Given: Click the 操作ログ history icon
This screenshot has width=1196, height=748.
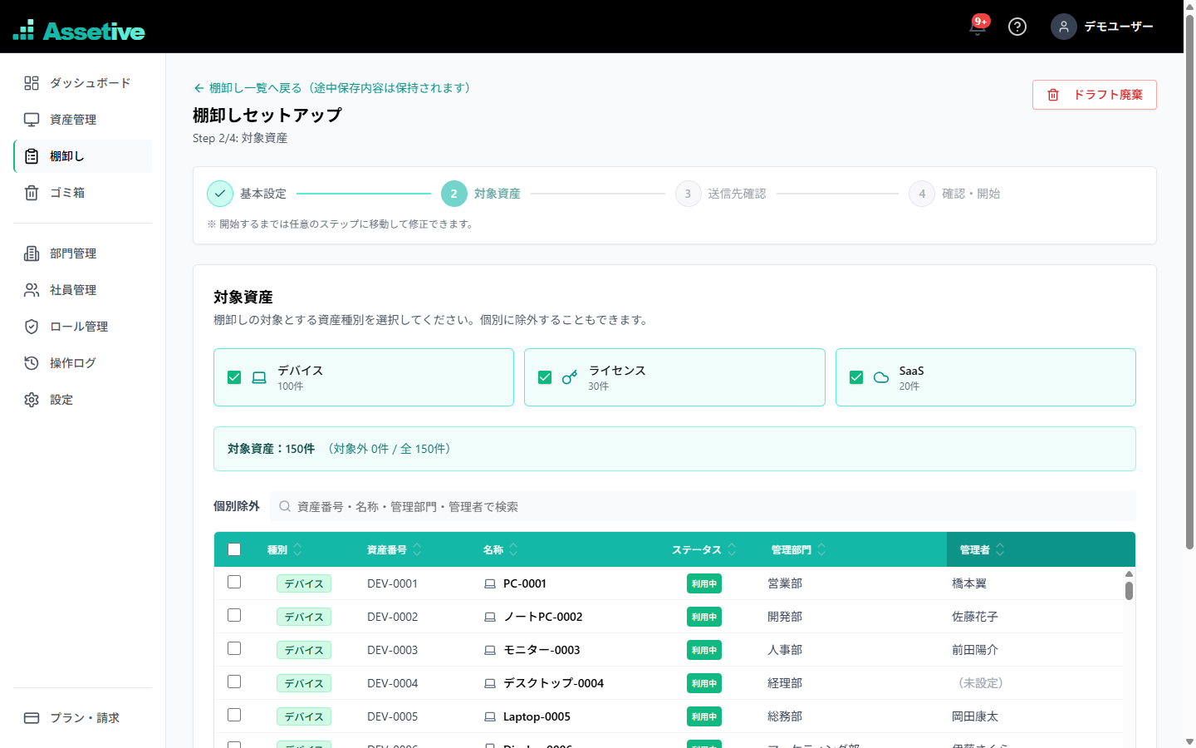Looking at the screenshot, I should pyautogui.click(x=32, y=363).
